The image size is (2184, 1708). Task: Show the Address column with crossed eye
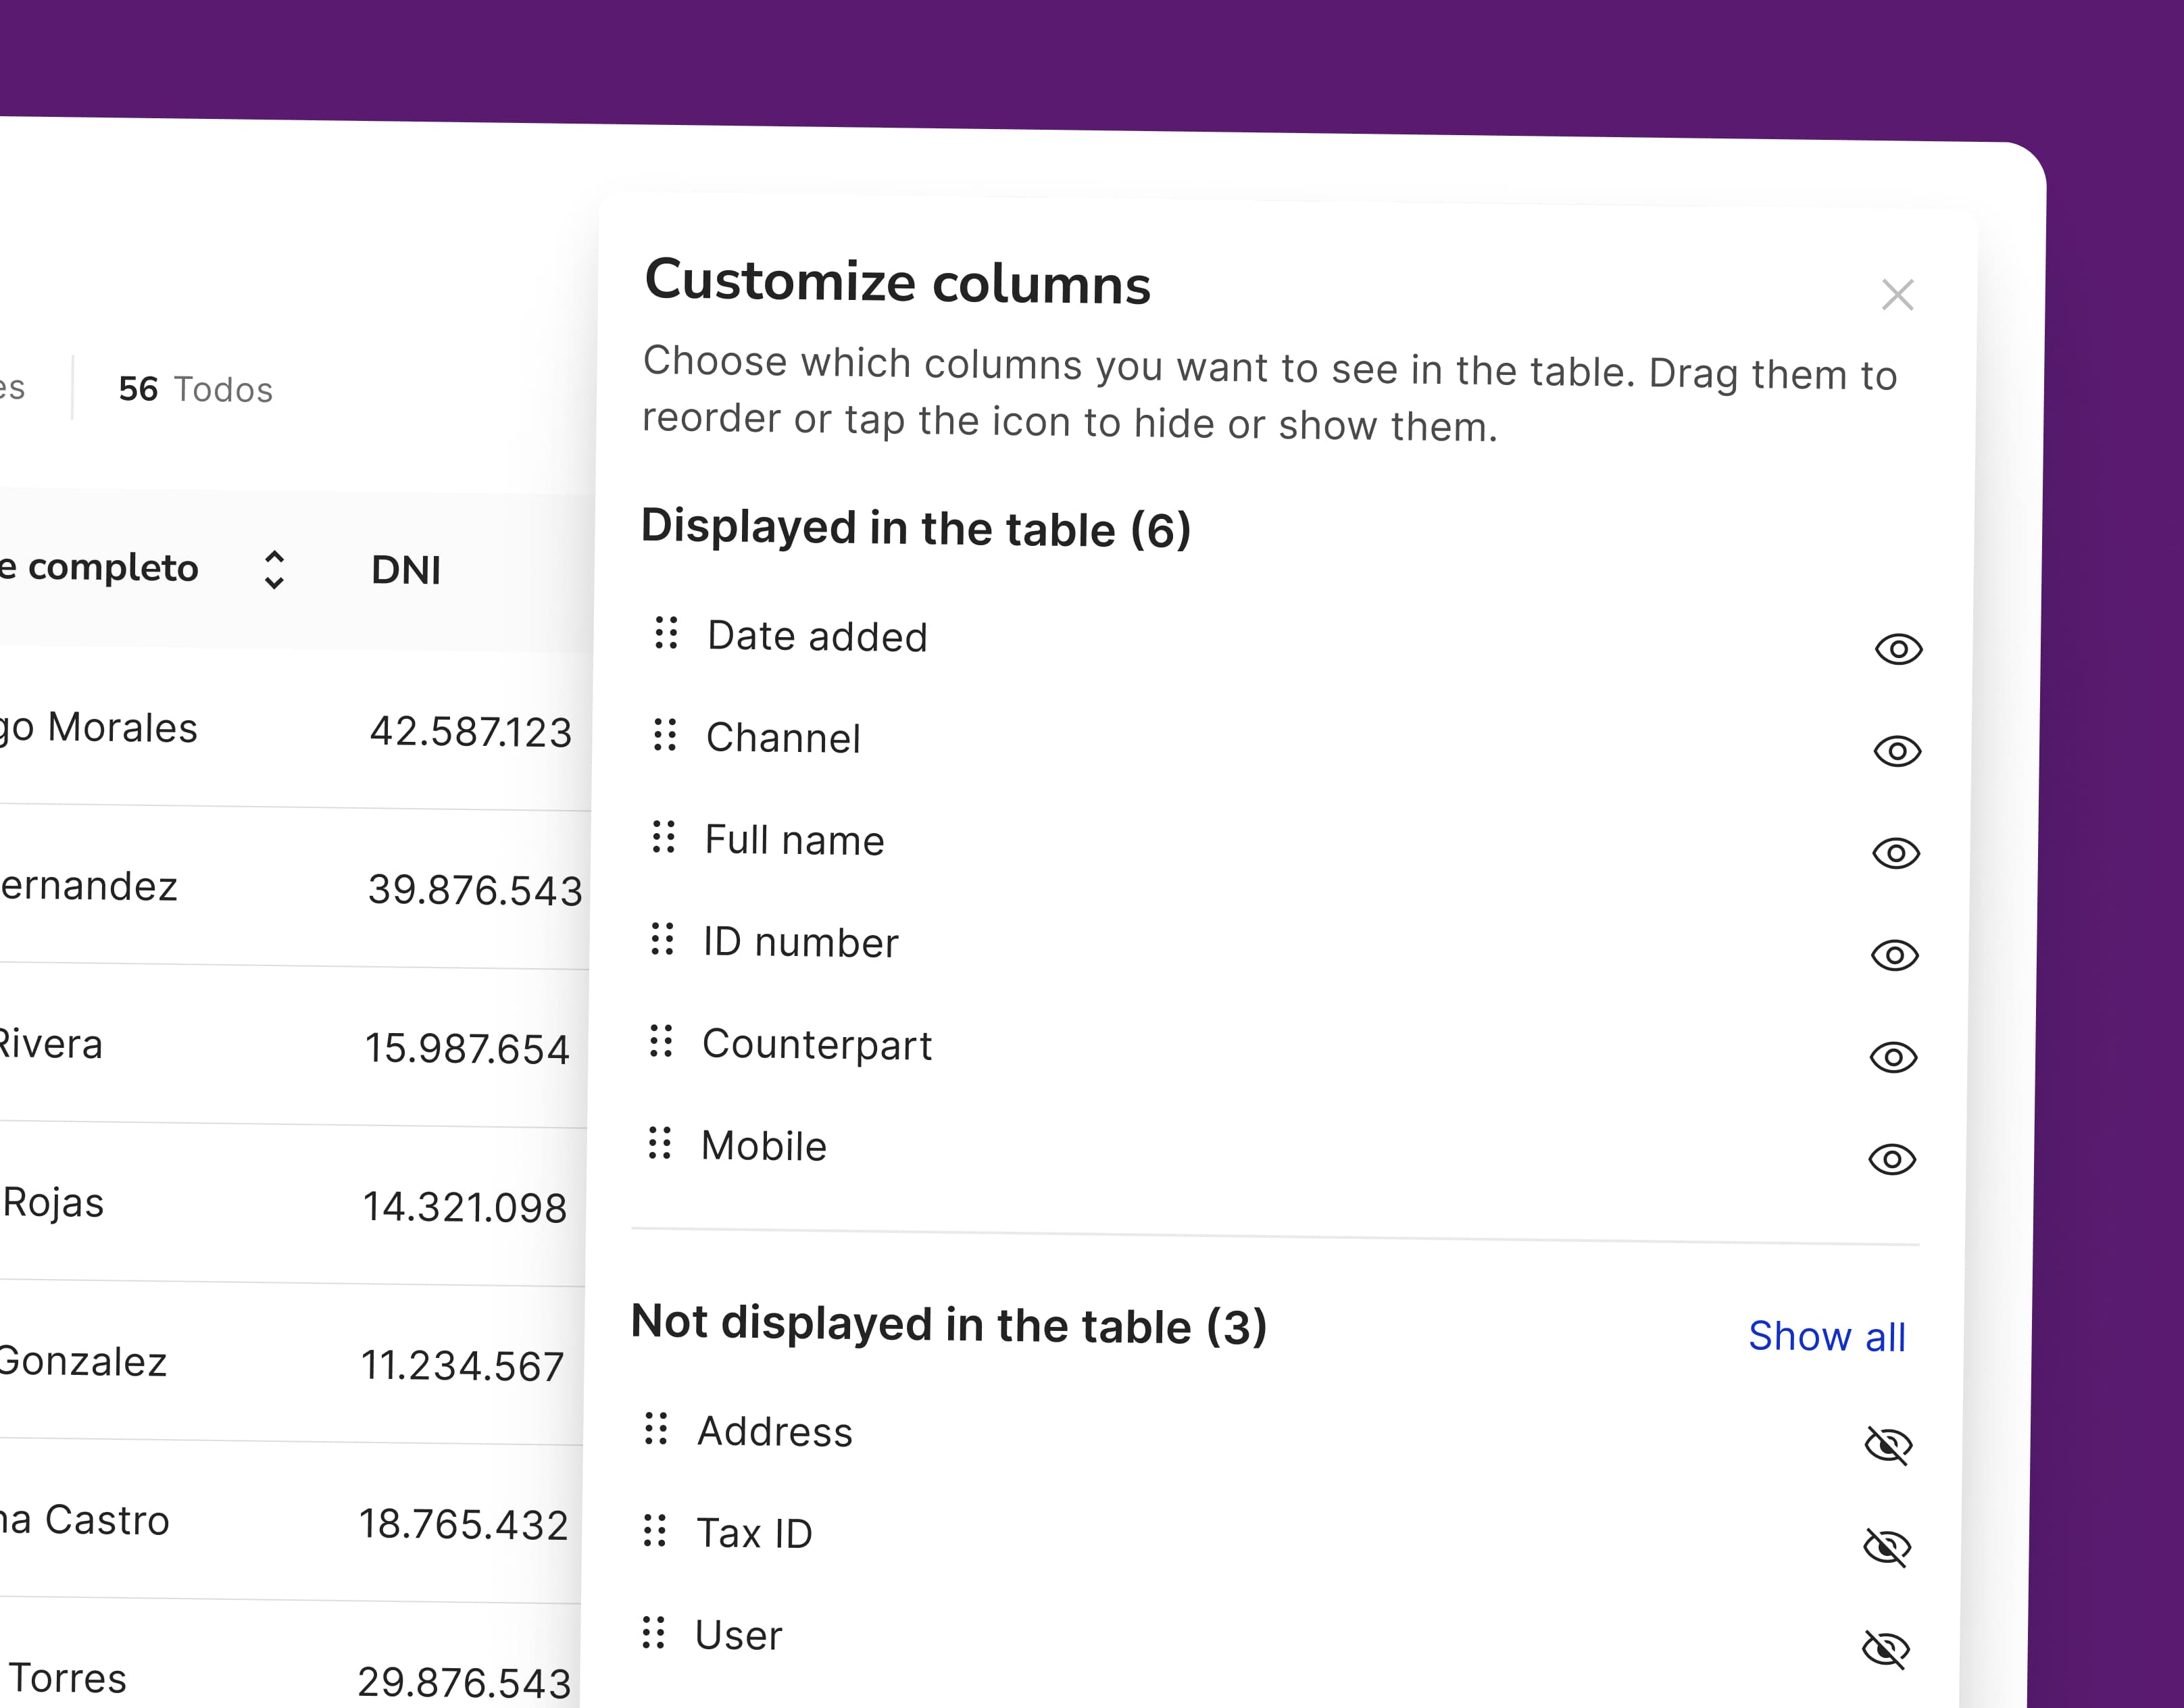click(x=1888, y=1446)
